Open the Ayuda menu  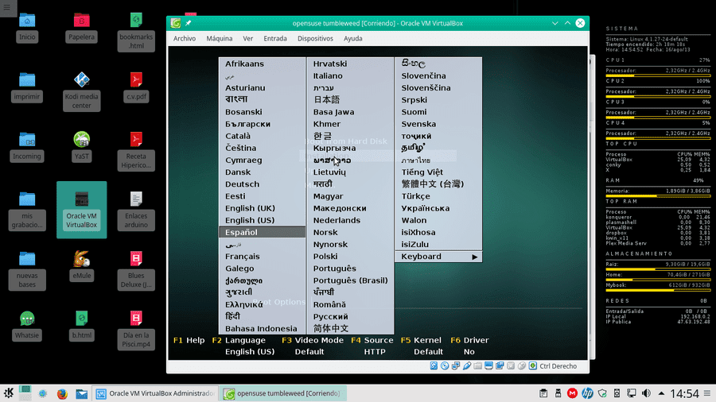point(353,39)
